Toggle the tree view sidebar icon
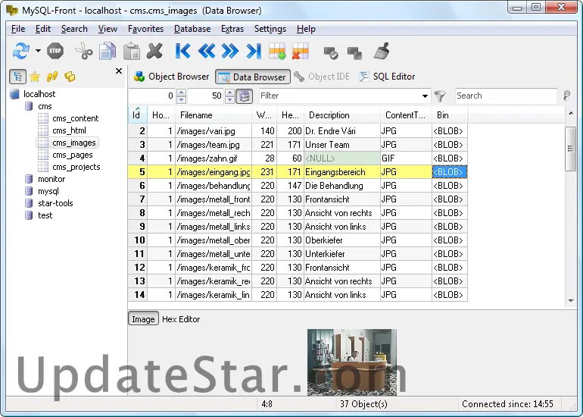583x417 pixels. 17,77
